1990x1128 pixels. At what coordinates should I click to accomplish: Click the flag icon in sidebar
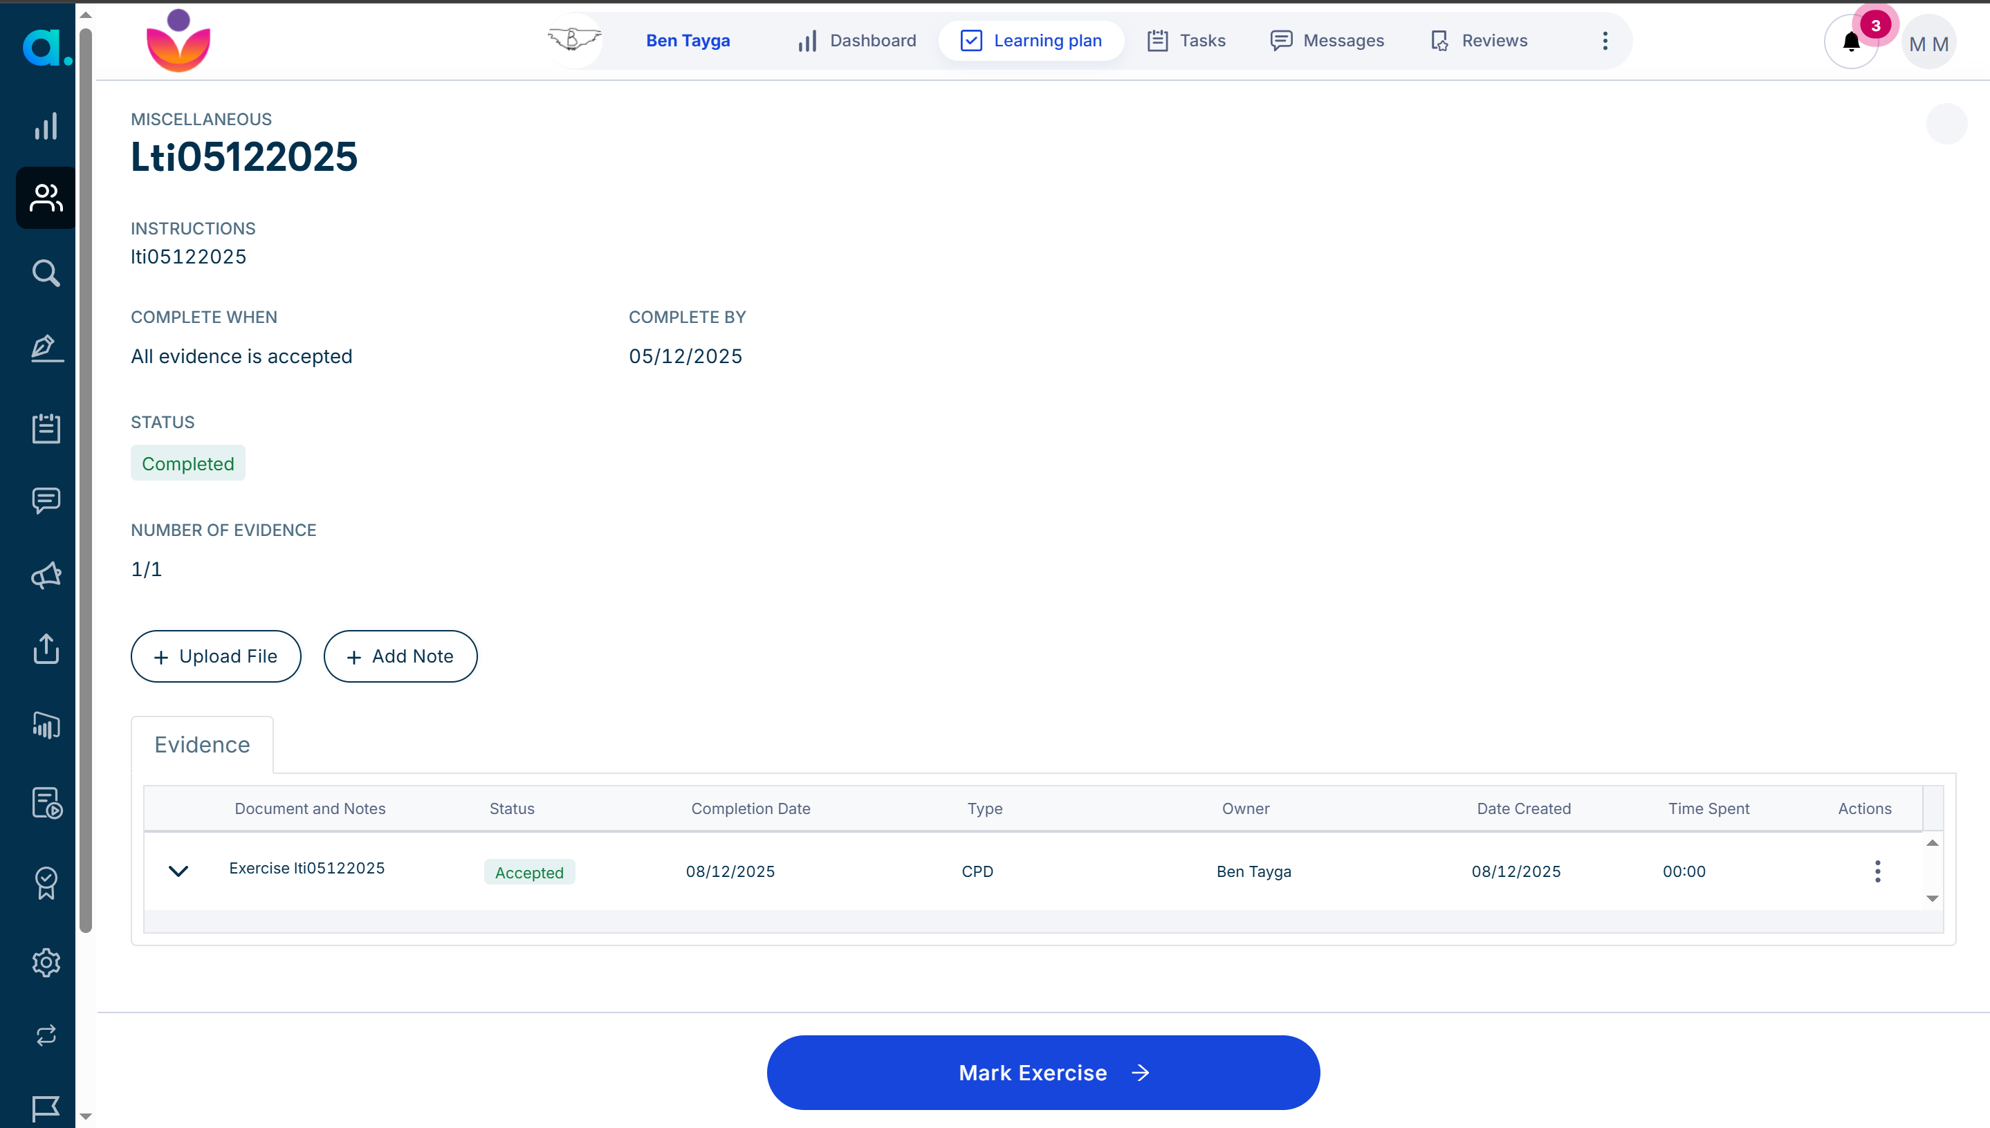pyautogui.click(x=46, y=1108)
